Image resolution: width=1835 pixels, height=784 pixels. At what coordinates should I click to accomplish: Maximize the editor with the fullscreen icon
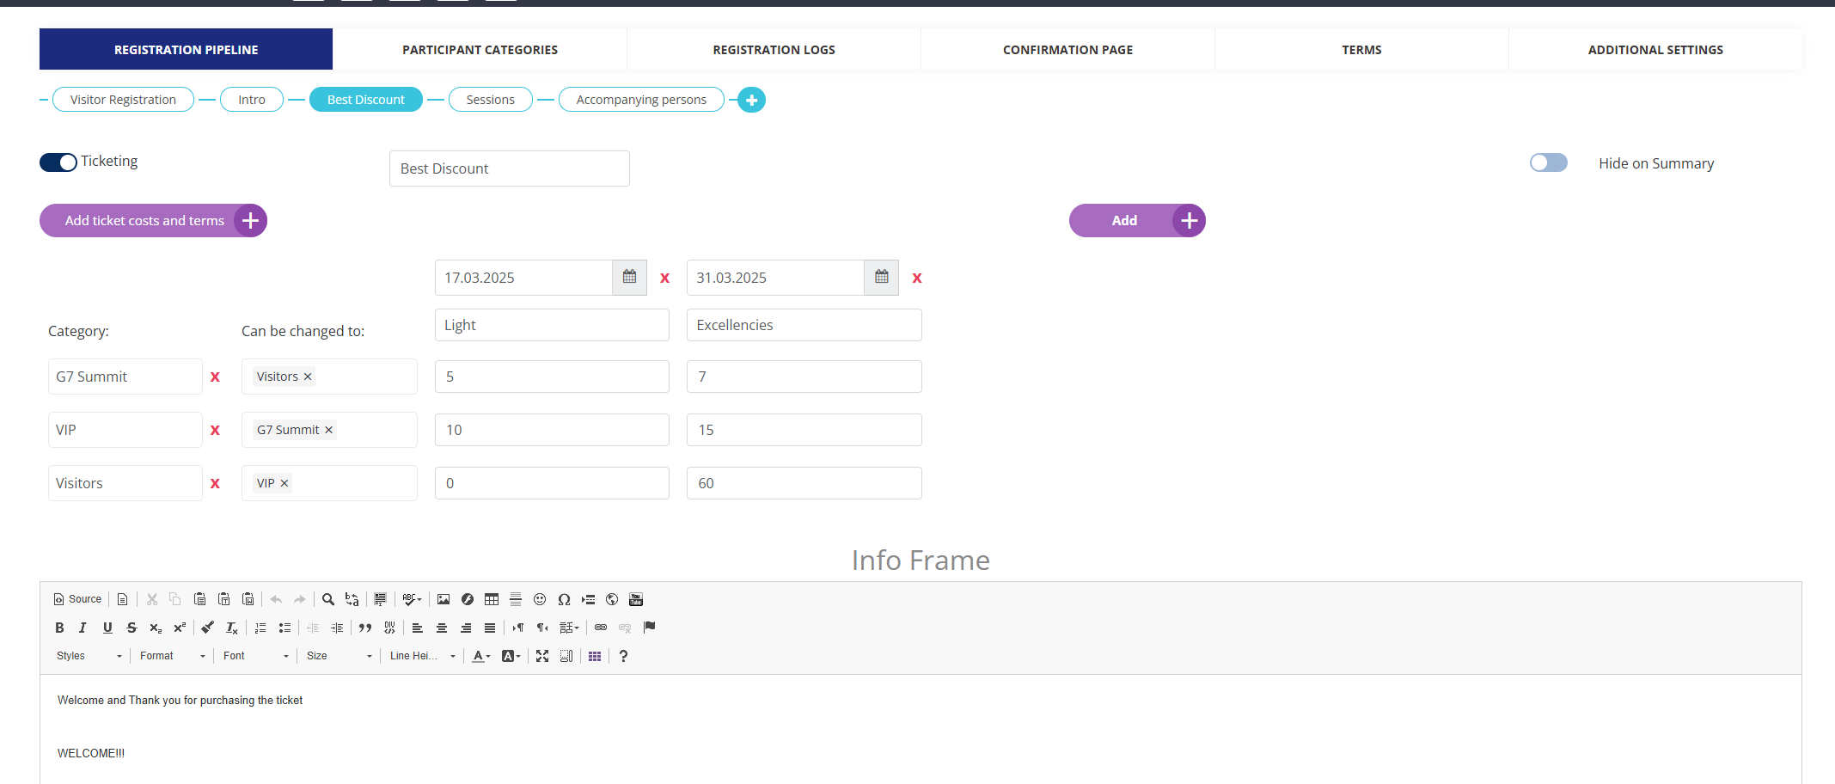coord(542,656)
